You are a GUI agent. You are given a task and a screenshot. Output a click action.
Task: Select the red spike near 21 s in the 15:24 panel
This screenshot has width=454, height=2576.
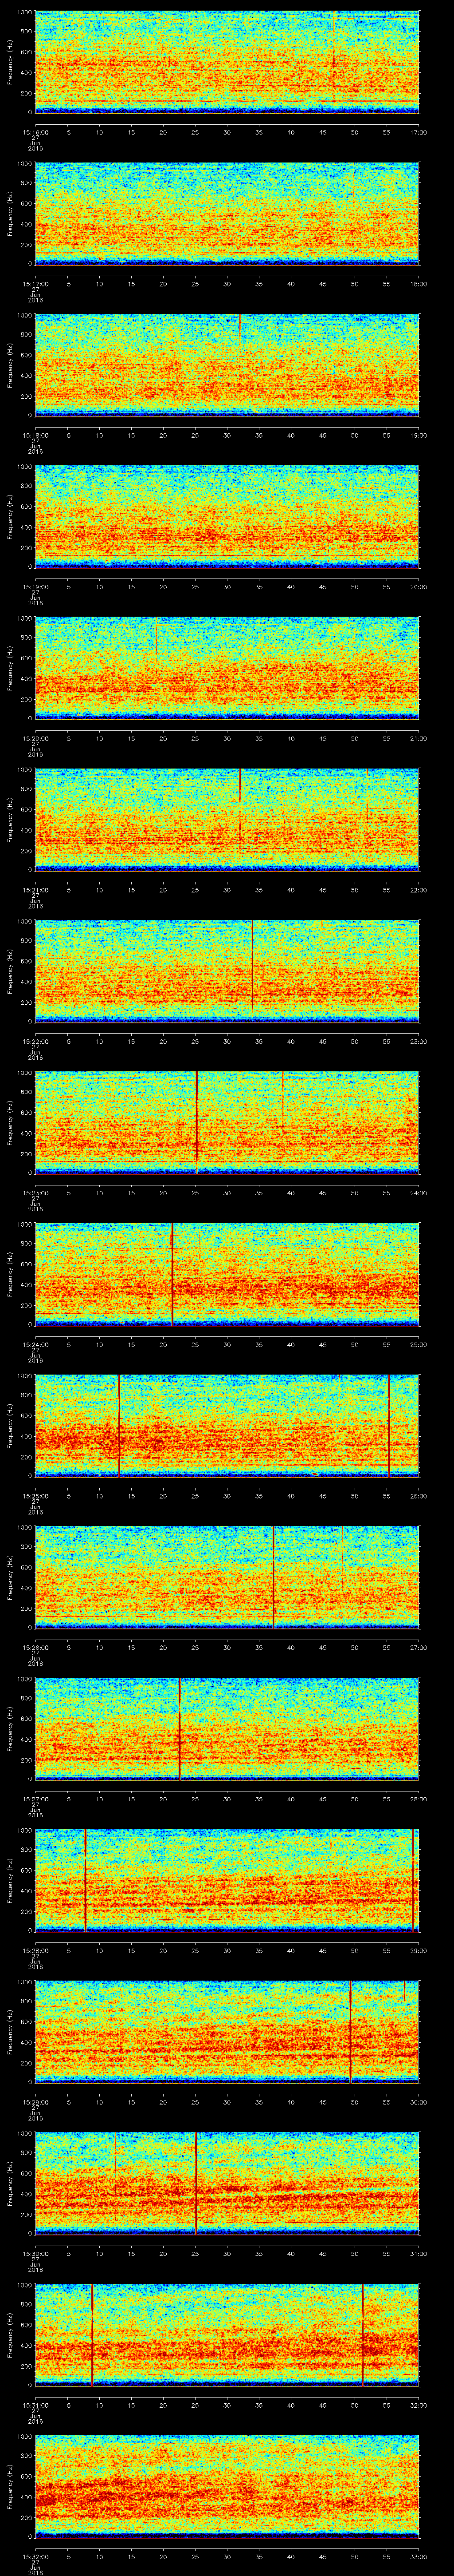(172, 1274)
